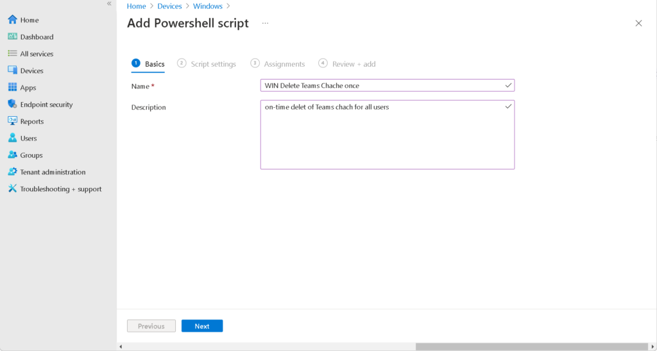Select the Basics step tab
This screenshot has height=351, width=657.
[x=148, y=64]
